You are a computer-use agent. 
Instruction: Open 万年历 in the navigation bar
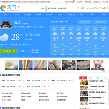[104, 15]
